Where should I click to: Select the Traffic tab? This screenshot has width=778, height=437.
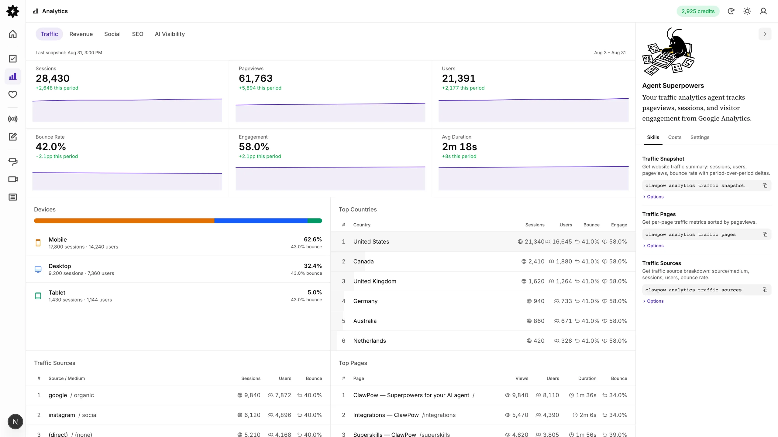coord(49,34)
